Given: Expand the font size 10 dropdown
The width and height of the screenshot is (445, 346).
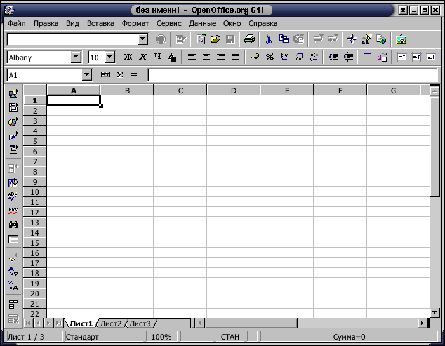Looking at the screenshot, I should [110, 57].
